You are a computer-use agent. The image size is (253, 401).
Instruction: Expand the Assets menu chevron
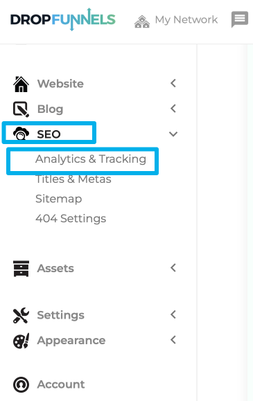pyautogui.click(x=173, y=268)
